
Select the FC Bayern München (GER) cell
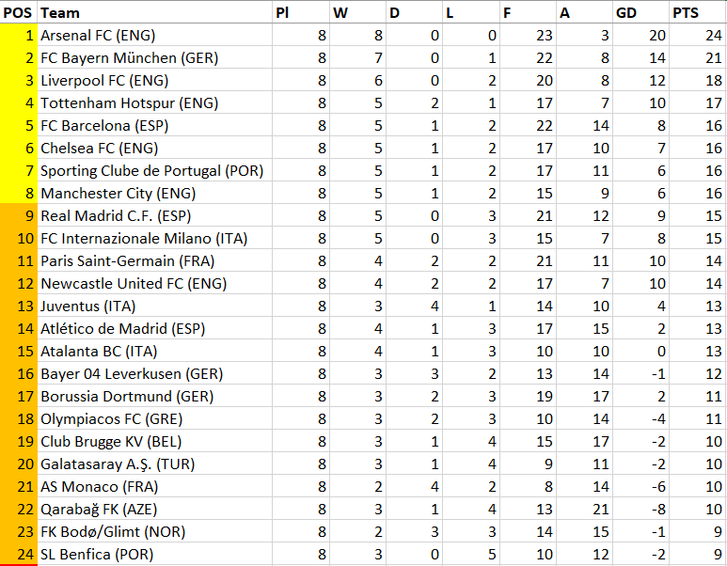(x=155, y=58)
